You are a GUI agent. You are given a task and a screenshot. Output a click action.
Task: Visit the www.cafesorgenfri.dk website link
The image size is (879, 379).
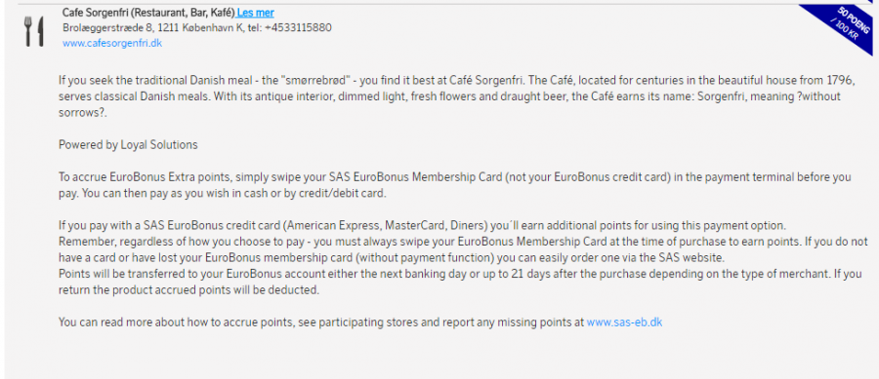pos(112,43)
